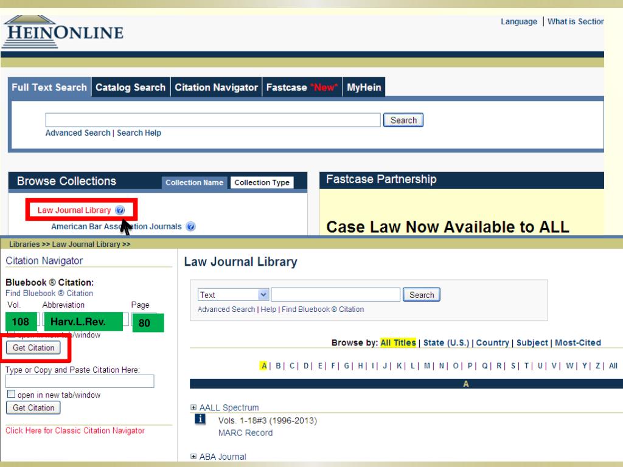
Task: Open the Law Journal Library collection link
Action: tap(74, 210)
